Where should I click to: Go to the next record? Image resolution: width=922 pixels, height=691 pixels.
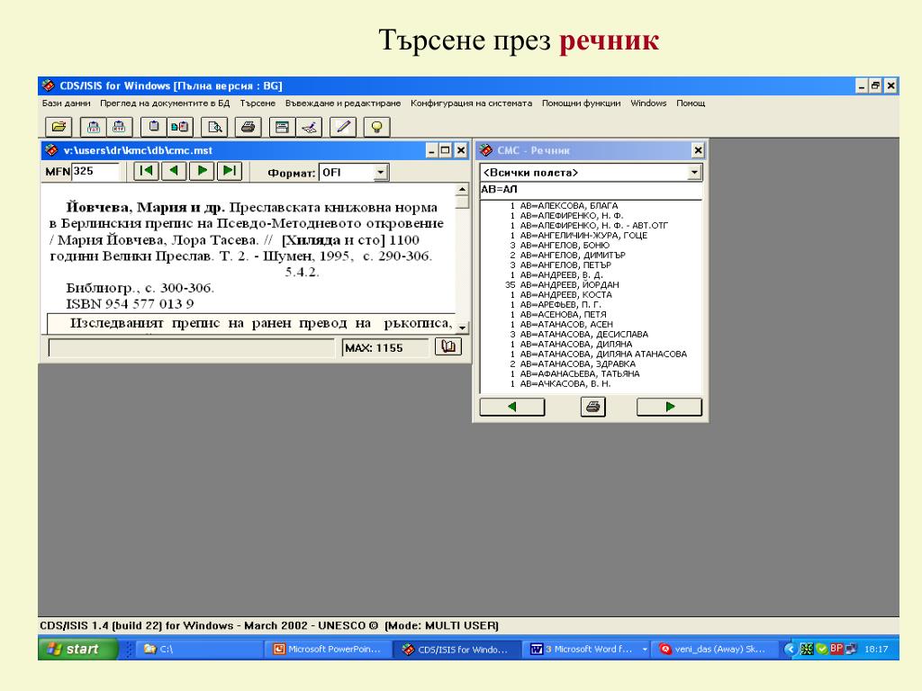point(202,171)
